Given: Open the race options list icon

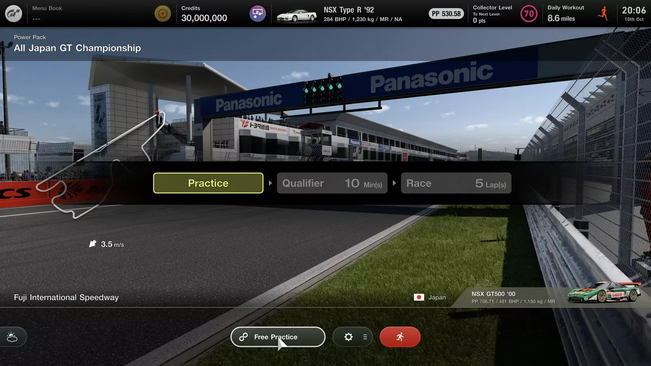Looking at the screenshot, I should tap(365, 337).
